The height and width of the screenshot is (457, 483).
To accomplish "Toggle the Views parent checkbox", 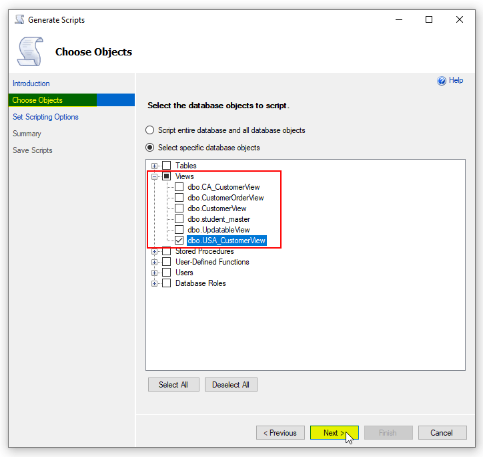I will pyautogui.click(x=166, y=176).
